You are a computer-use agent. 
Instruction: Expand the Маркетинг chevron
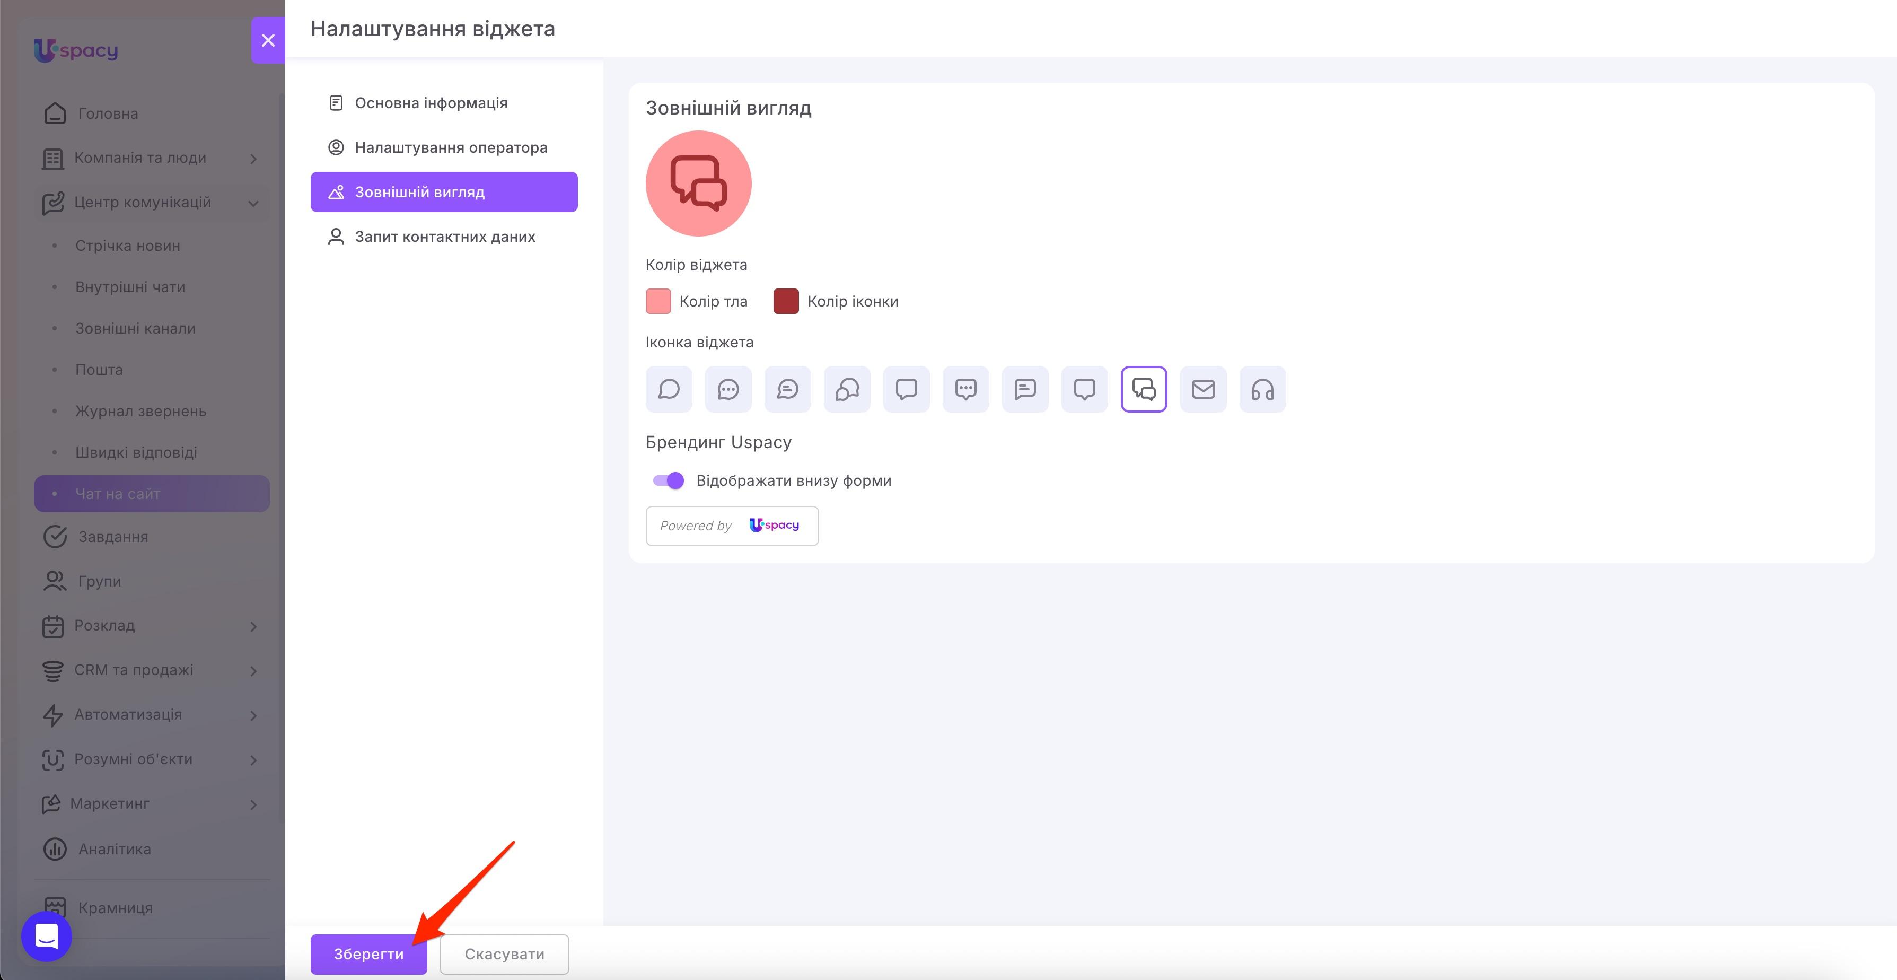(253, 804)
